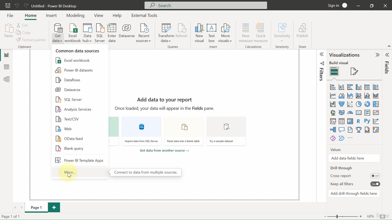Screen dimensions: 392x220
Task: Click the Excel workbook ribbon icon
Action: coord(73,33)
